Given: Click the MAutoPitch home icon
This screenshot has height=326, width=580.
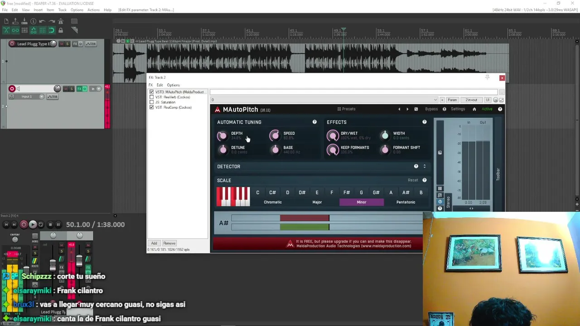Looking at the screenshot, I should tap(474, 109).
